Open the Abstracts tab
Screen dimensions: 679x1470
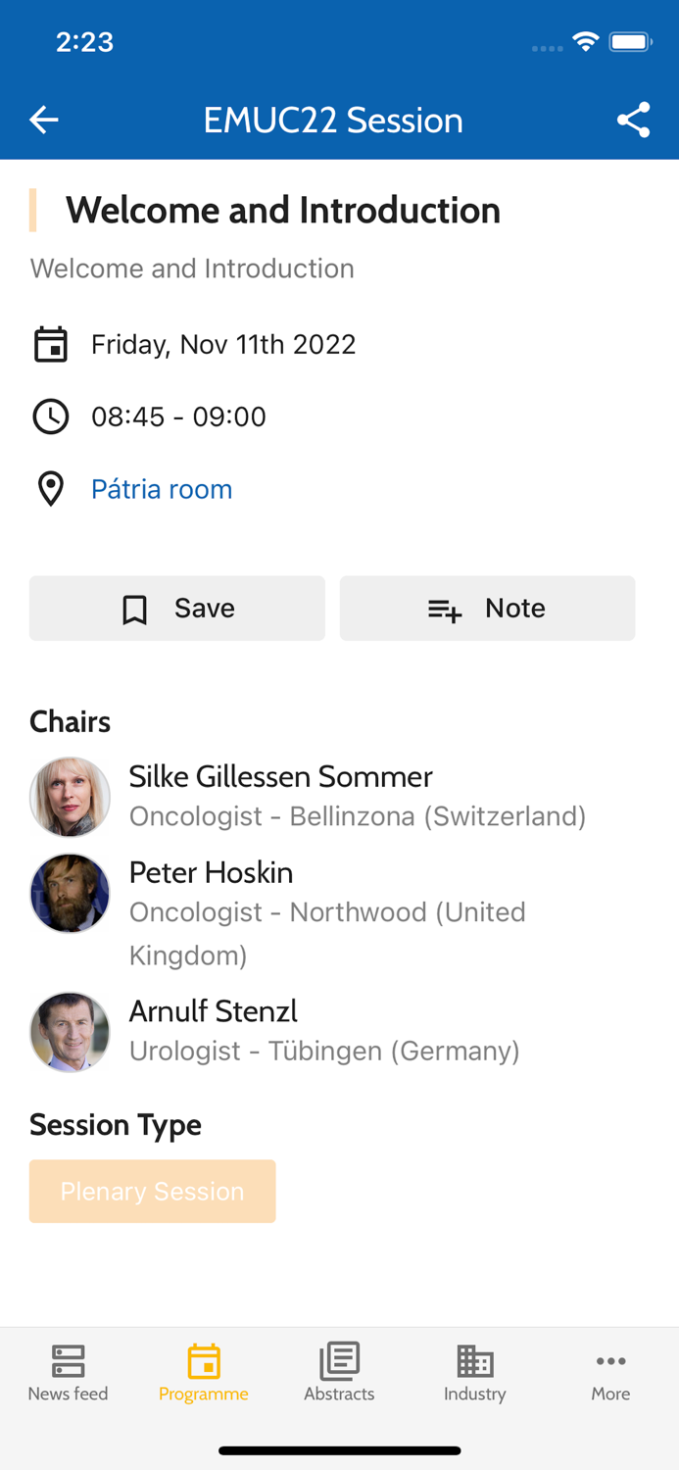coord(339,1373)
